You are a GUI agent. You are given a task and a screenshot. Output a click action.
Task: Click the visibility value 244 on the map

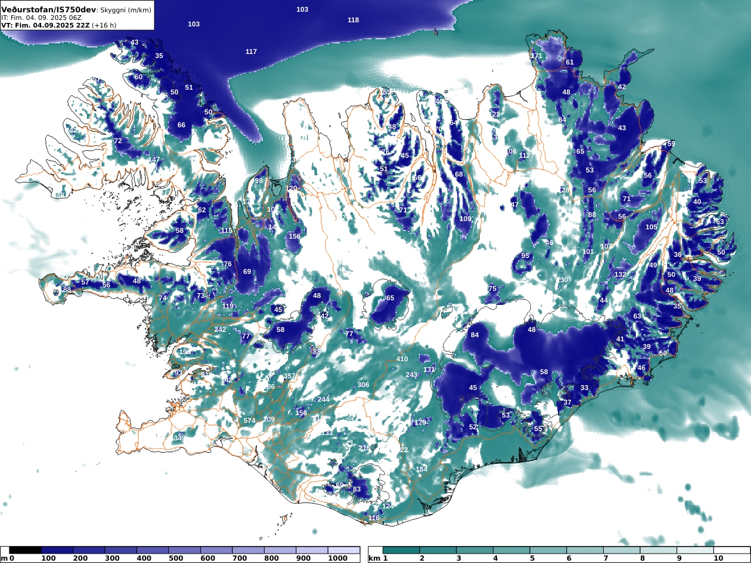(x=323, y=399)
